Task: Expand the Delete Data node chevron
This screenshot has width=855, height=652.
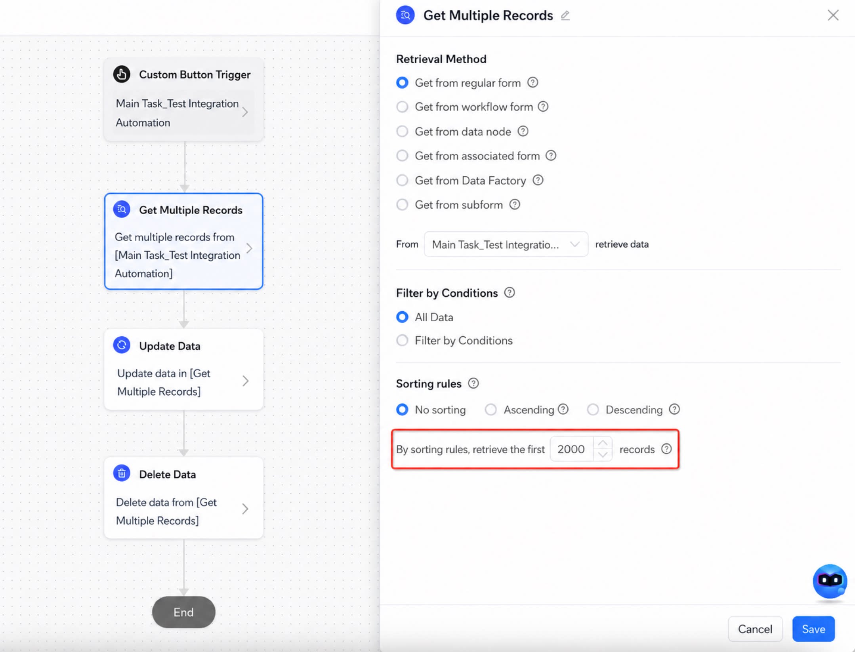Action: tap(245, 509)
